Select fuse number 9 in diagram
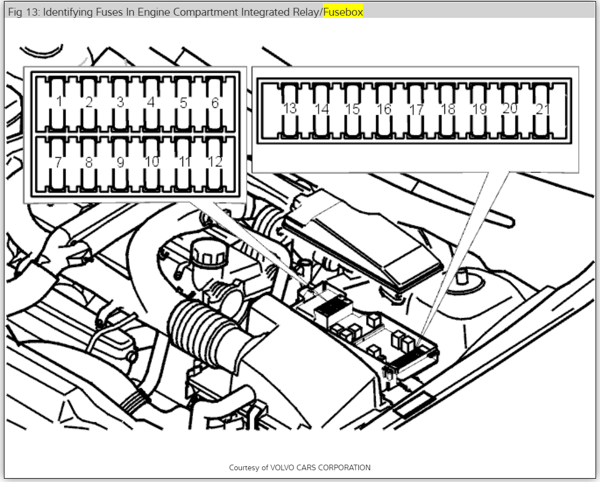This screenshot has width=600, height=482. 120,163
